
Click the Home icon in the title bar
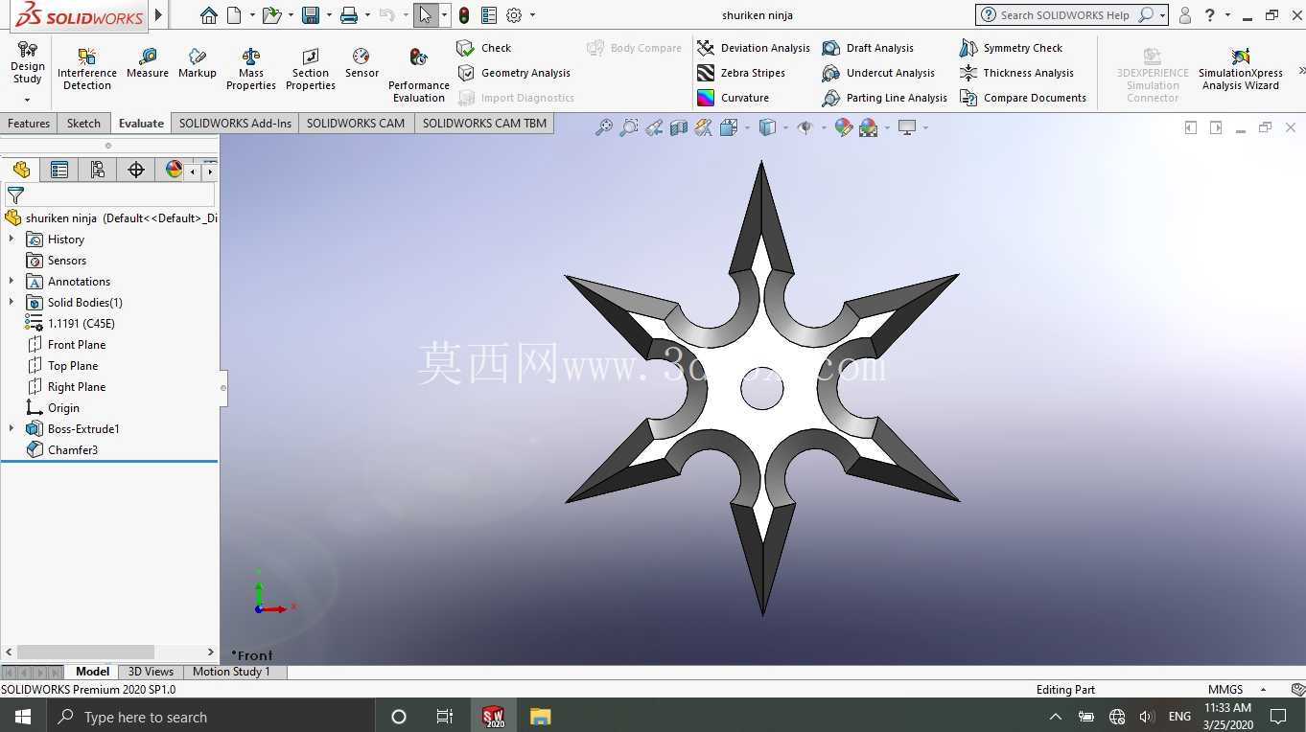point(209,15)
